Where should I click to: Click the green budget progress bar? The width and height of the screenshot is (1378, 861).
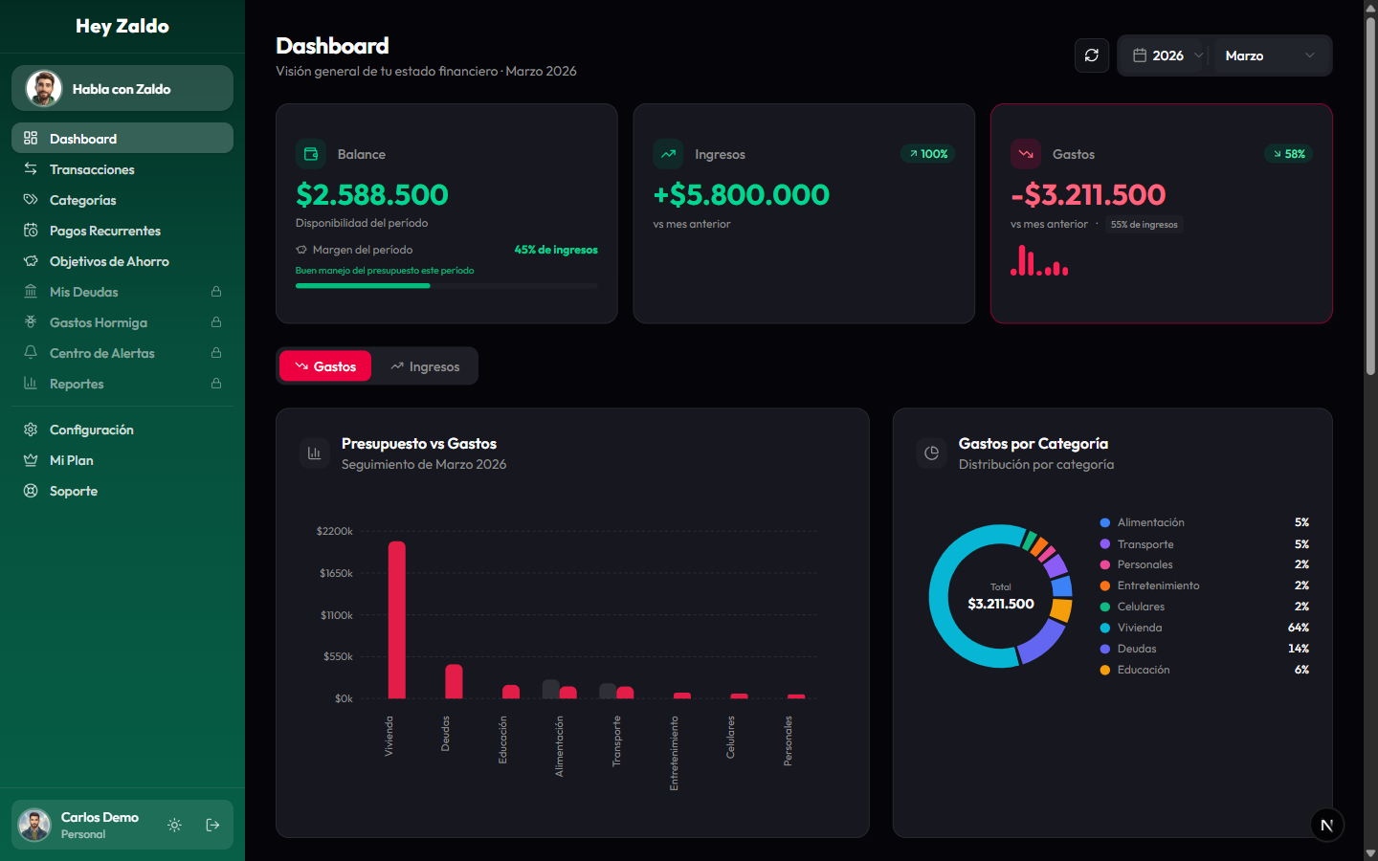(363, 285)
